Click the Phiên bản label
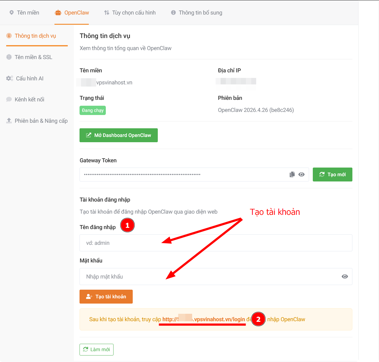 tap(230, 98)
